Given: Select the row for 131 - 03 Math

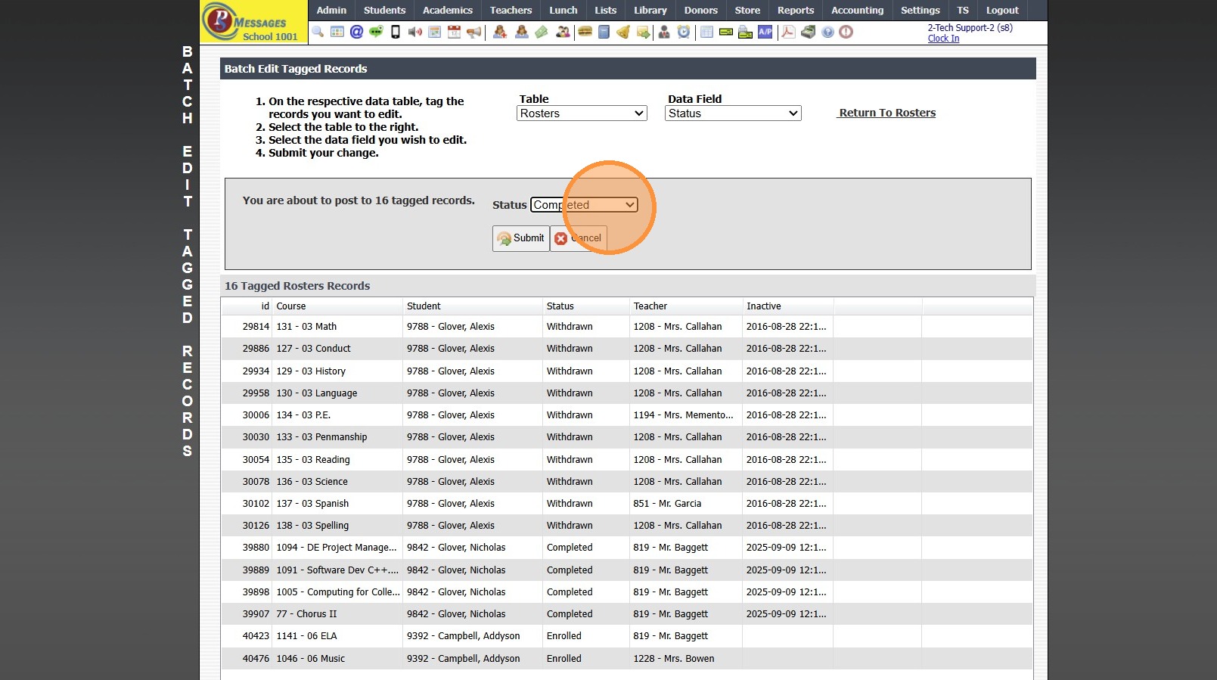Looking at the screenshot, I should pyautogui.click(x=626, y=327).
